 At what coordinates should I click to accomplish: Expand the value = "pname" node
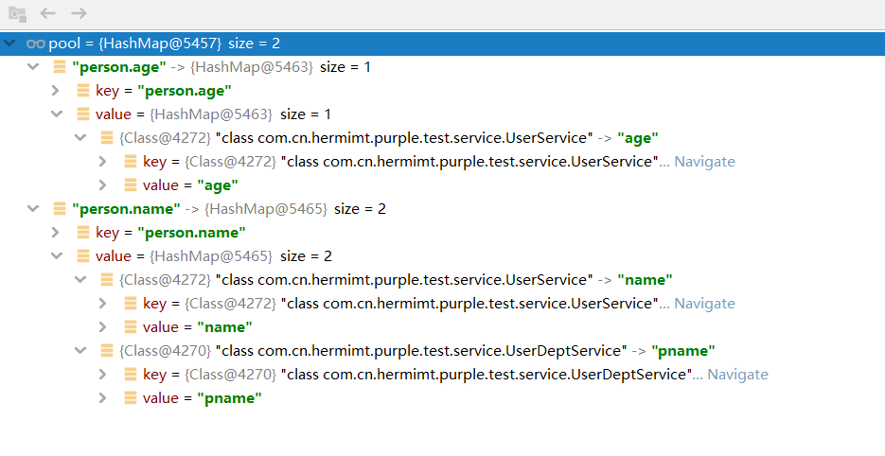tap(103, 398)
